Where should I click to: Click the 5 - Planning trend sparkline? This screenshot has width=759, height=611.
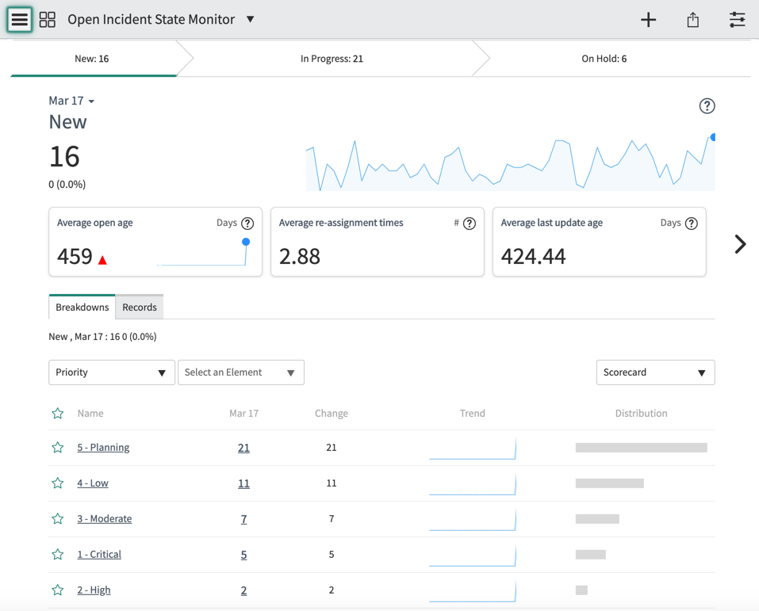coord(473,449)
